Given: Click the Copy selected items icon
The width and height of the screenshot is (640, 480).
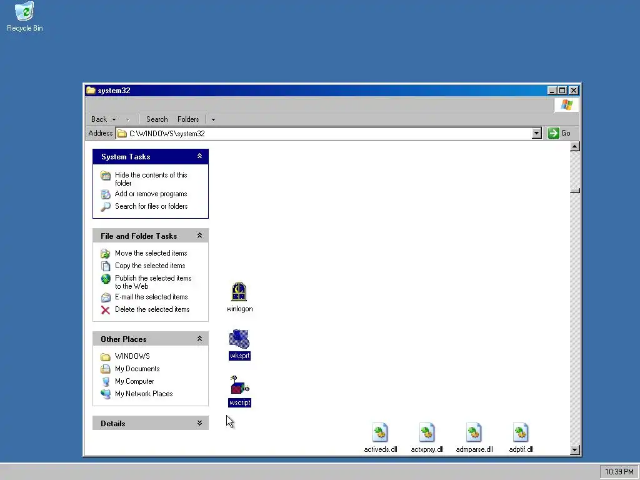Looking at the screenshot, I should [x=105, y=266].
